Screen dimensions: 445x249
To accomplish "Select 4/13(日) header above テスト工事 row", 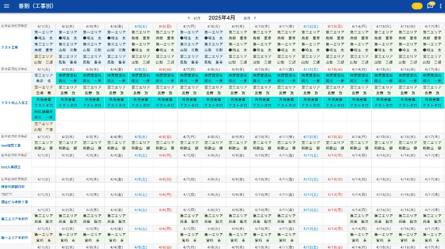I will click(335, 26).
